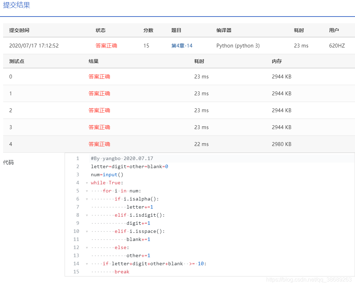355x286 pixels.
Task: Click 答案正确 result for test point 0
Action: [99, 77]
